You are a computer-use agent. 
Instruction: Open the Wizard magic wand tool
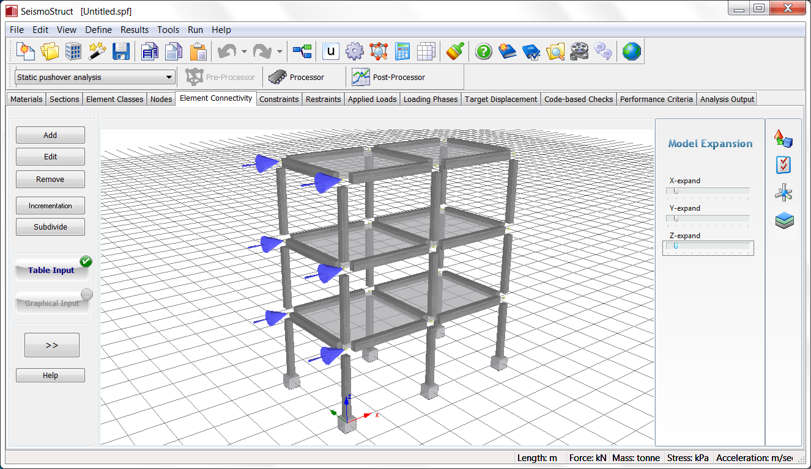97,52
